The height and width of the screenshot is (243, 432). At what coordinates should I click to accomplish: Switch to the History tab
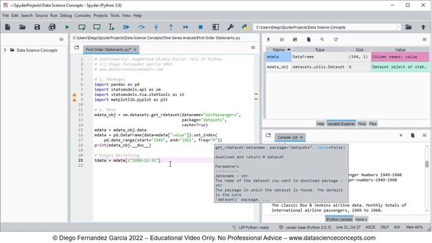361,219
